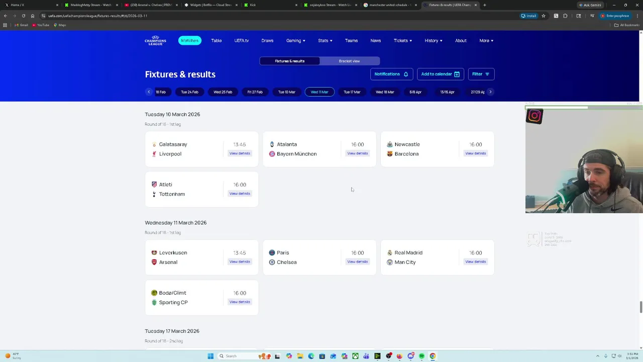Expand the History dropdown menu

point(434,41)
